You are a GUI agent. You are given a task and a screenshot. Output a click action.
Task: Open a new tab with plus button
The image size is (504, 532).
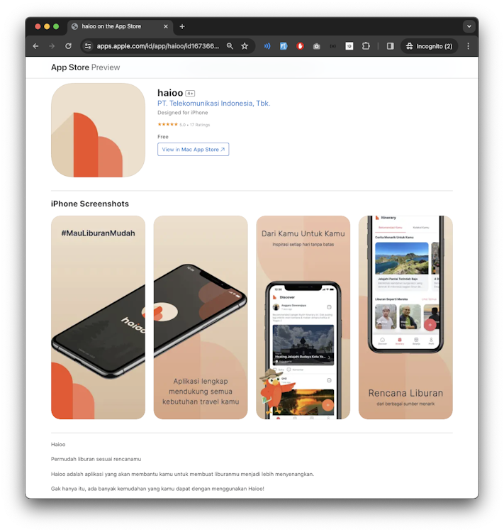[182, 26]
